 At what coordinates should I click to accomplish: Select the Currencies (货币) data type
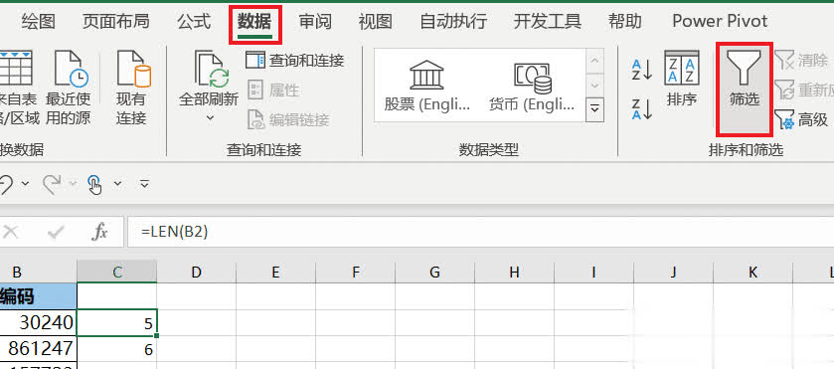coord(532,86)
